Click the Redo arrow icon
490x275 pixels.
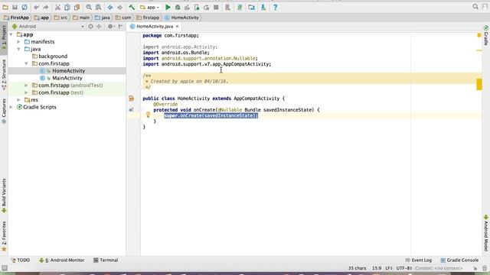(46, 7)
